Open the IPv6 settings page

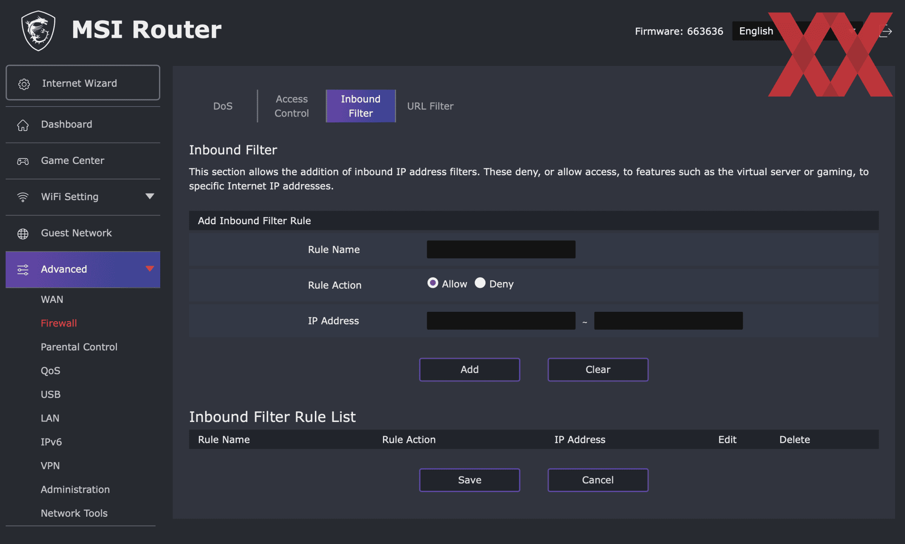point(51,442)
